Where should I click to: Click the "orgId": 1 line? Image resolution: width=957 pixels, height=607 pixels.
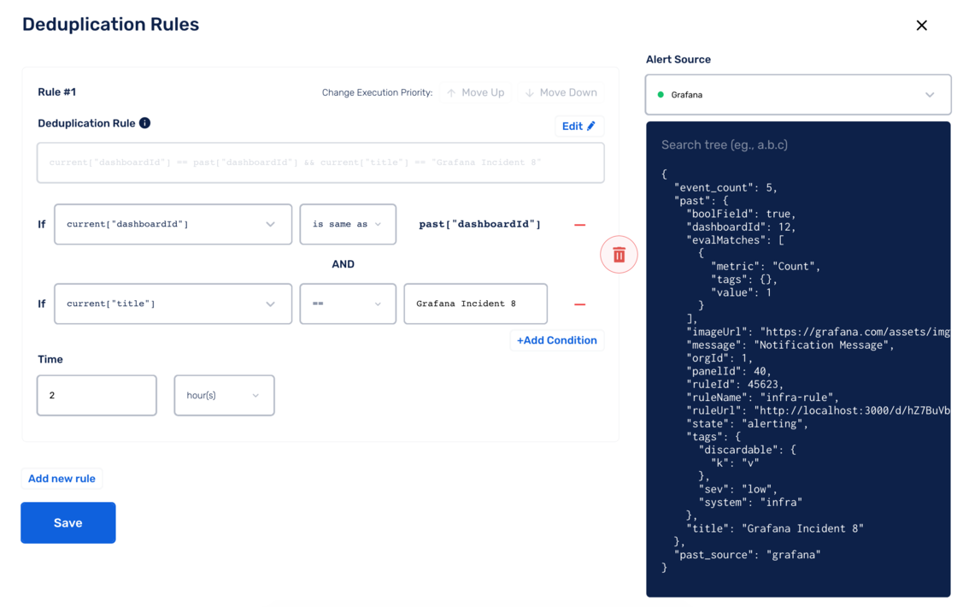pos(719,358)
